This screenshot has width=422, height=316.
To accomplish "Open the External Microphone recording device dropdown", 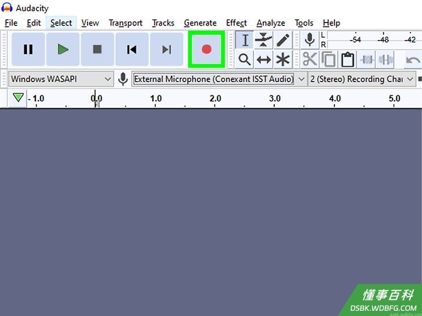I will (219, 79).
